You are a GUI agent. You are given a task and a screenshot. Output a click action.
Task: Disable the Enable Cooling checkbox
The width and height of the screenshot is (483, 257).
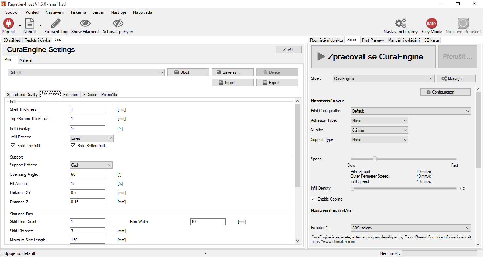(313, 199)
